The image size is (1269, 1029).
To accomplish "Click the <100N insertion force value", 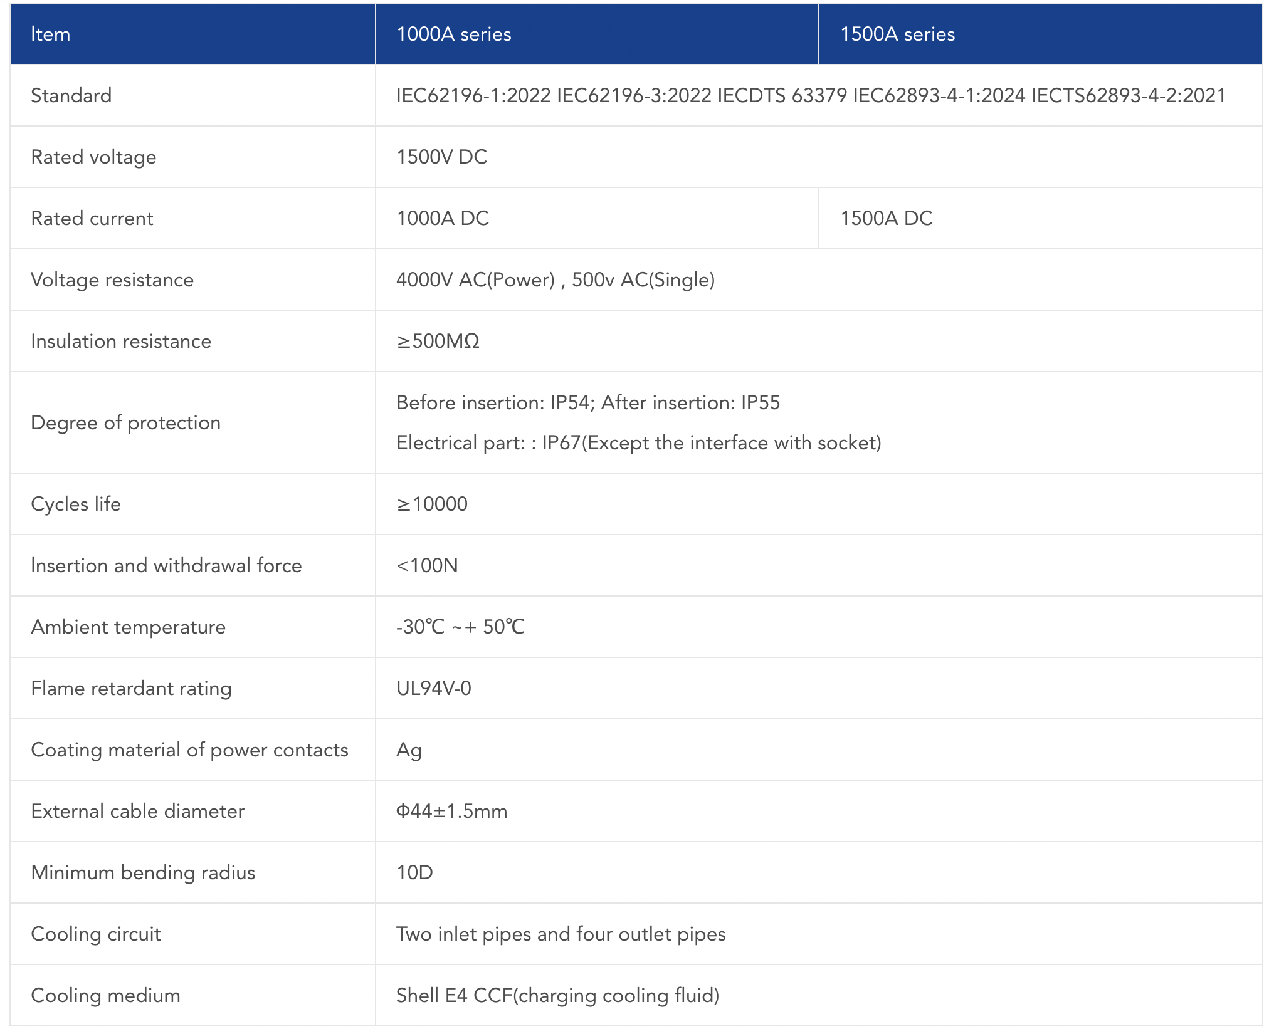I will [x=427, y=565].
